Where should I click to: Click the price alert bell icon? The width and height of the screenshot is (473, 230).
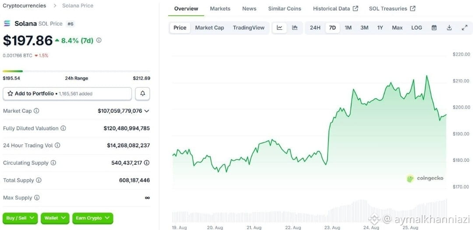143,94
